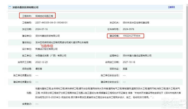Click the construction scale value 190224.27平方米
Viewport: 188px width, 109px height.
click(x=133, y=36)
